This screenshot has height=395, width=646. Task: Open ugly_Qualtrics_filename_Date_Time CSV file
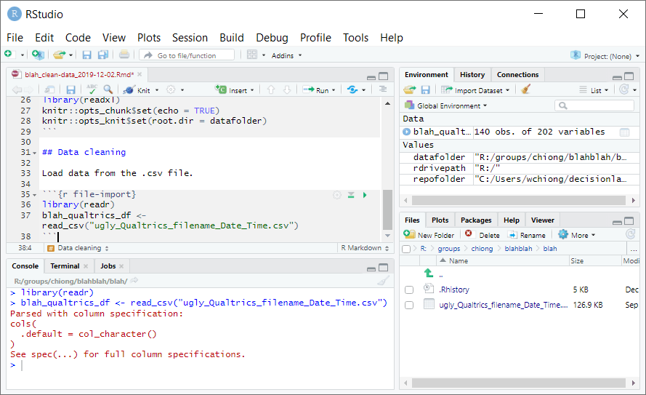click(503, 305)
